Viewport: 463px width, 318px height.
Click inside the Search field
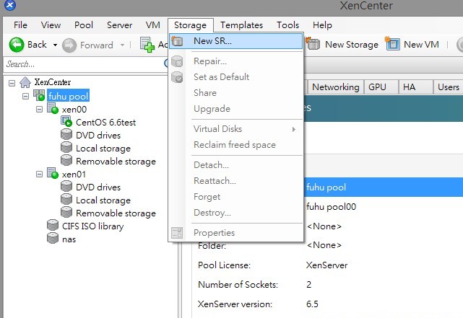pos(85,64)
